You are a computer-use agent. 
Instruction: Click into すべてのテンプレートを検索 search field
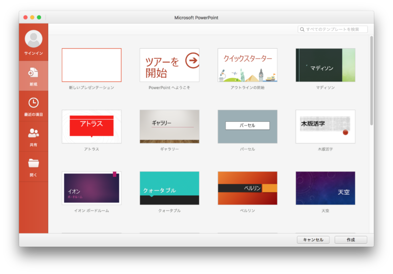[x=336, y=30]
